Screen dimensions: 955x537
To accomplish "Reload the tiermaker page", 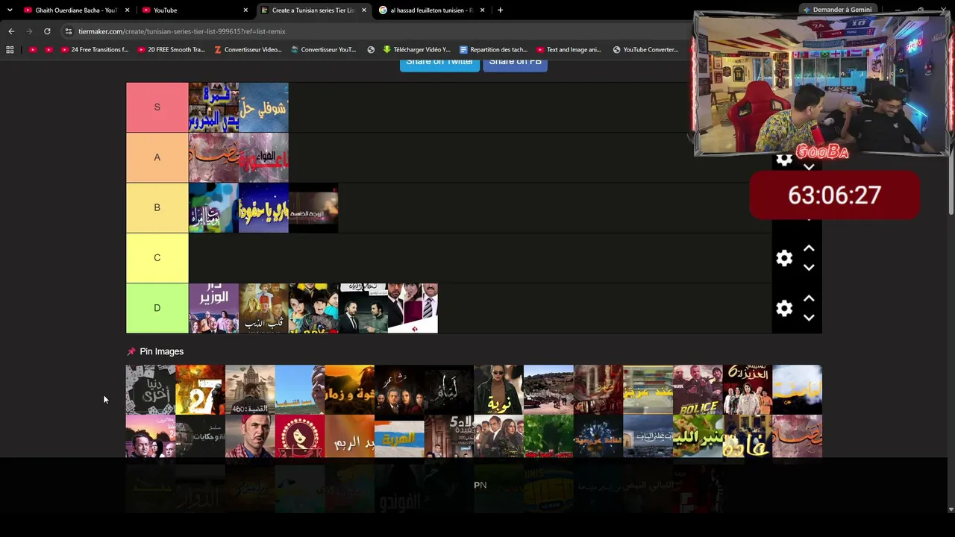I will coord(47,31).
